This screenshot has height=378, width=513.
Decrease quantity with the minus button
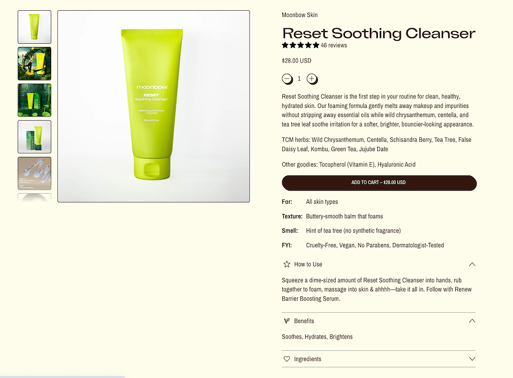(x=287, y=79)
